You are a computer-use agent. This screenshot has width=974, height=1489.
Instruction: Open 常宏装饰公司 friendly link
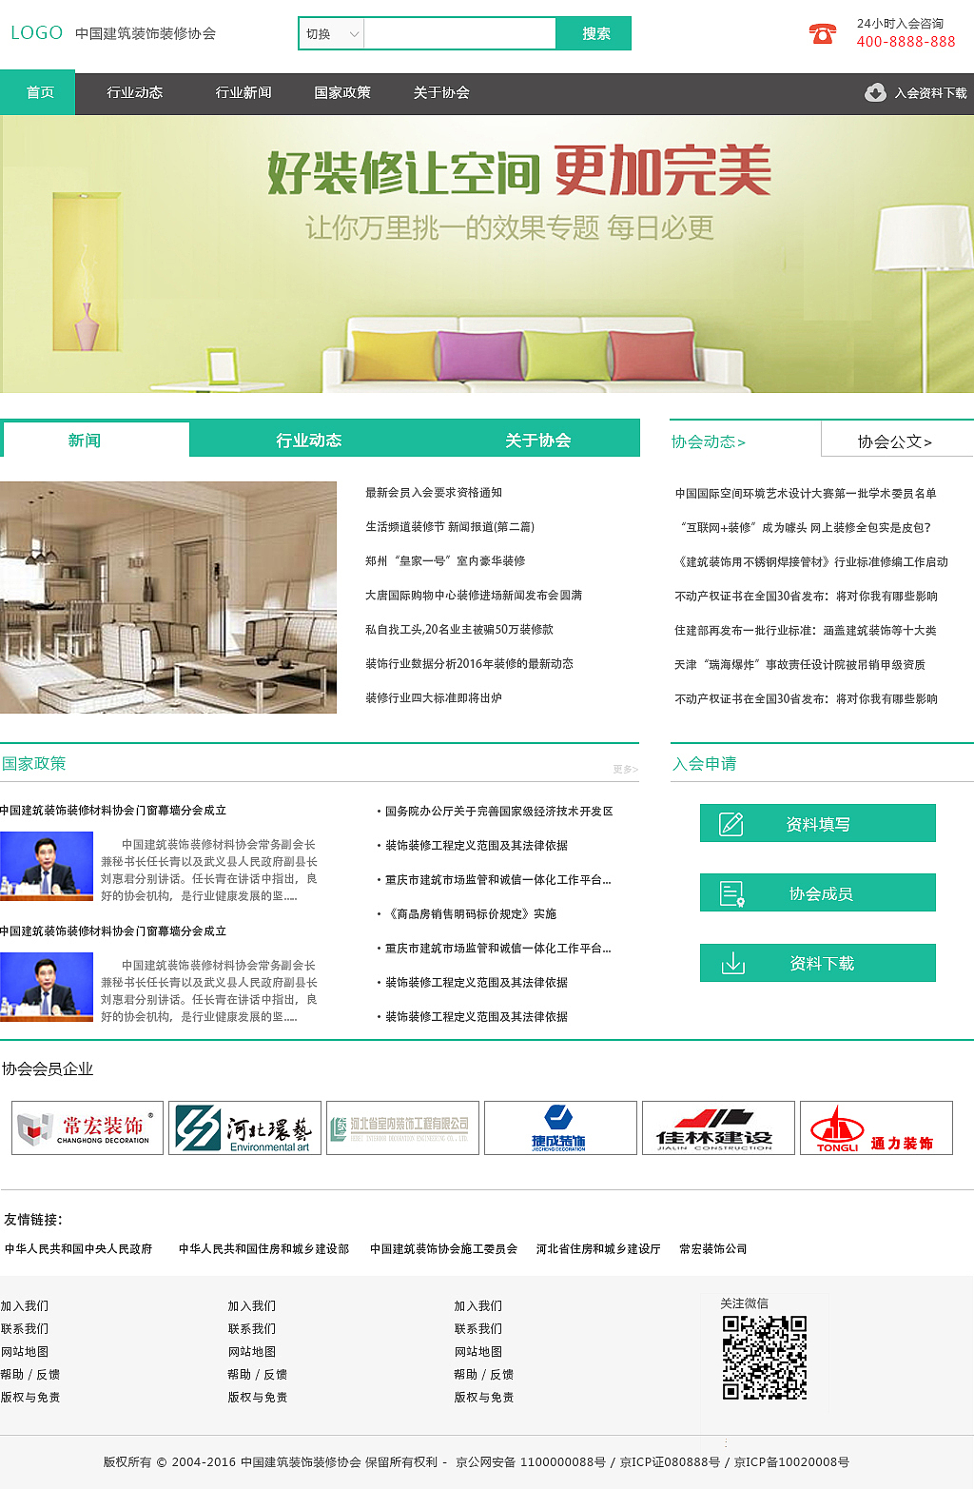pos(713,1249)
